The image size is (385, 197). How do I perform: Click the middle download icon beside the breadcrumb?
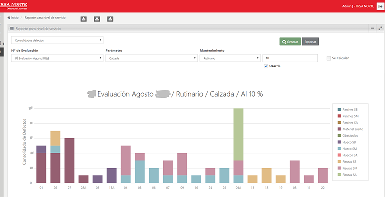tap(97, 19)
